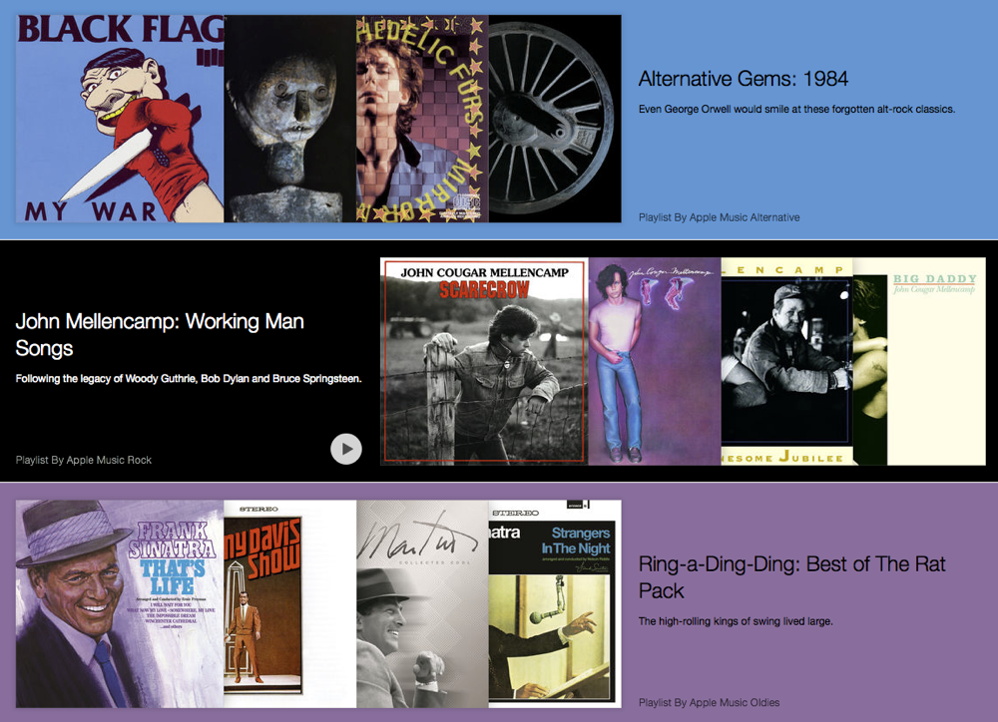The image size is (998, 722).
Task: Select the Psychedelic Furs Mirror Moves cover
Action: [422, 119]
